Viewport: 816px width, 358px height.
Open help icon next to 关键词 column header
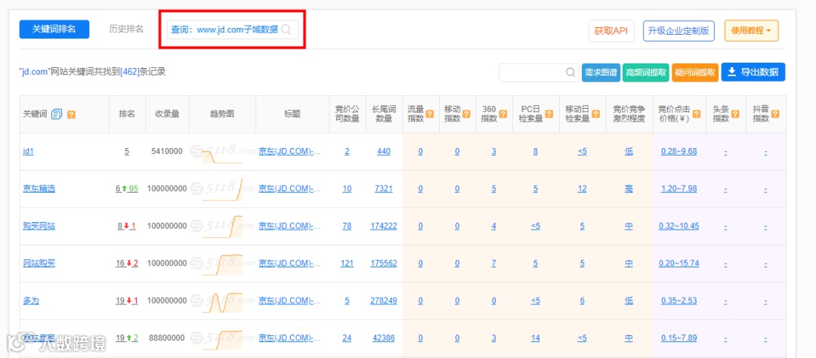[72, 114]
